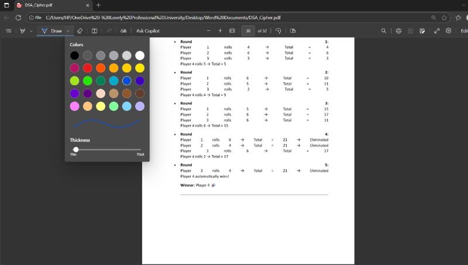Print the PDF document
The width and height of the screenshot is (468, 265).
coord(398,31)
